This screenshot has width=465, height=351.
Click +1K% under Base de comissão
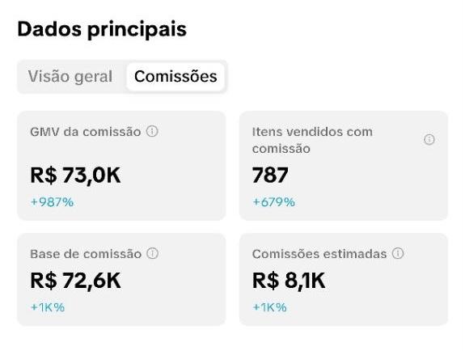48,307
